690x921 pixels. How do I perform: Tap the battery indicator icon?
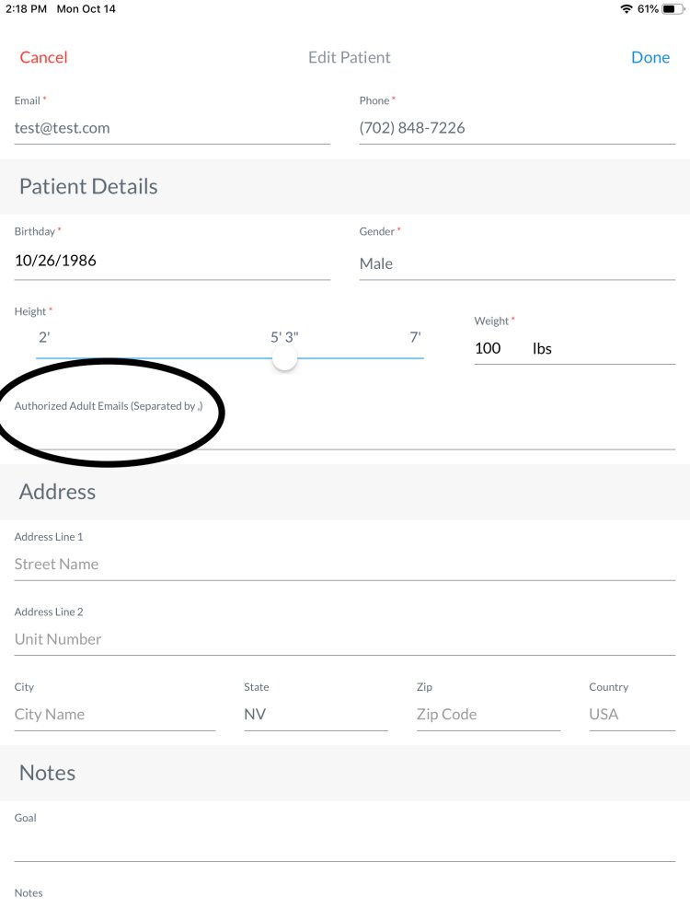click(x=673, y=9)
